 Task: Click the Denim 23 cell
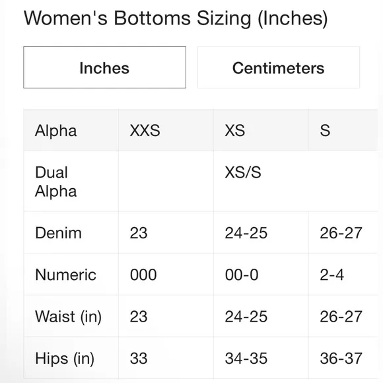tap(166, 232)
